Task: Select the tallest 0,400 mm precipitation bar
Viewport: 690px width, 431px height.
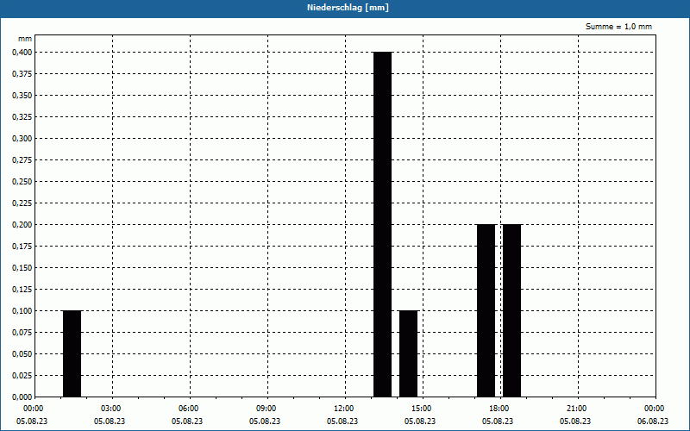Action: [x=382, y=224]
